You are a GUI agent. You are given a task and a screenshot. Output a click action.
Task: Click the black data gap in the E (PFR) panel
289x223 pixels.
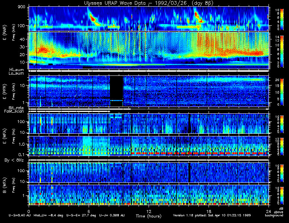[x=117, y=91]
